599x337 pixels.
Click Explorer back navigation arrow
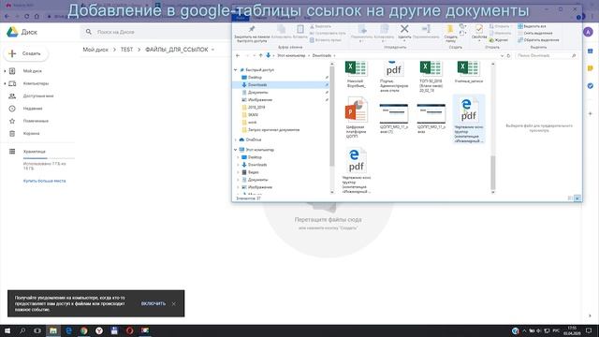point(238,56)
